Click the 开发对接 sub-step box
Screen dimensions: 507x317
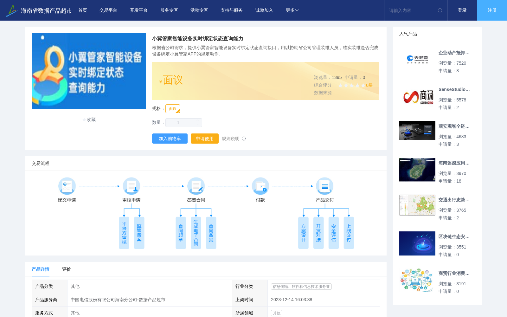point(318,233)
